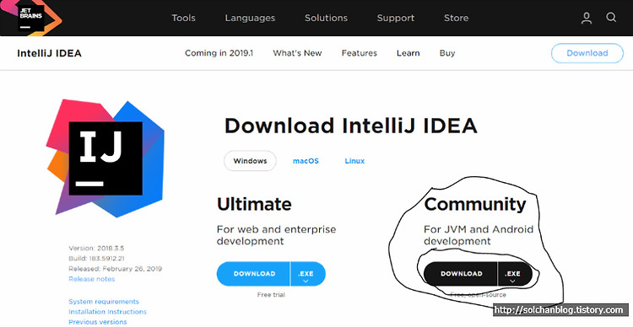
Task: Click the Ultimate edition heading
Action: [254, 204]
